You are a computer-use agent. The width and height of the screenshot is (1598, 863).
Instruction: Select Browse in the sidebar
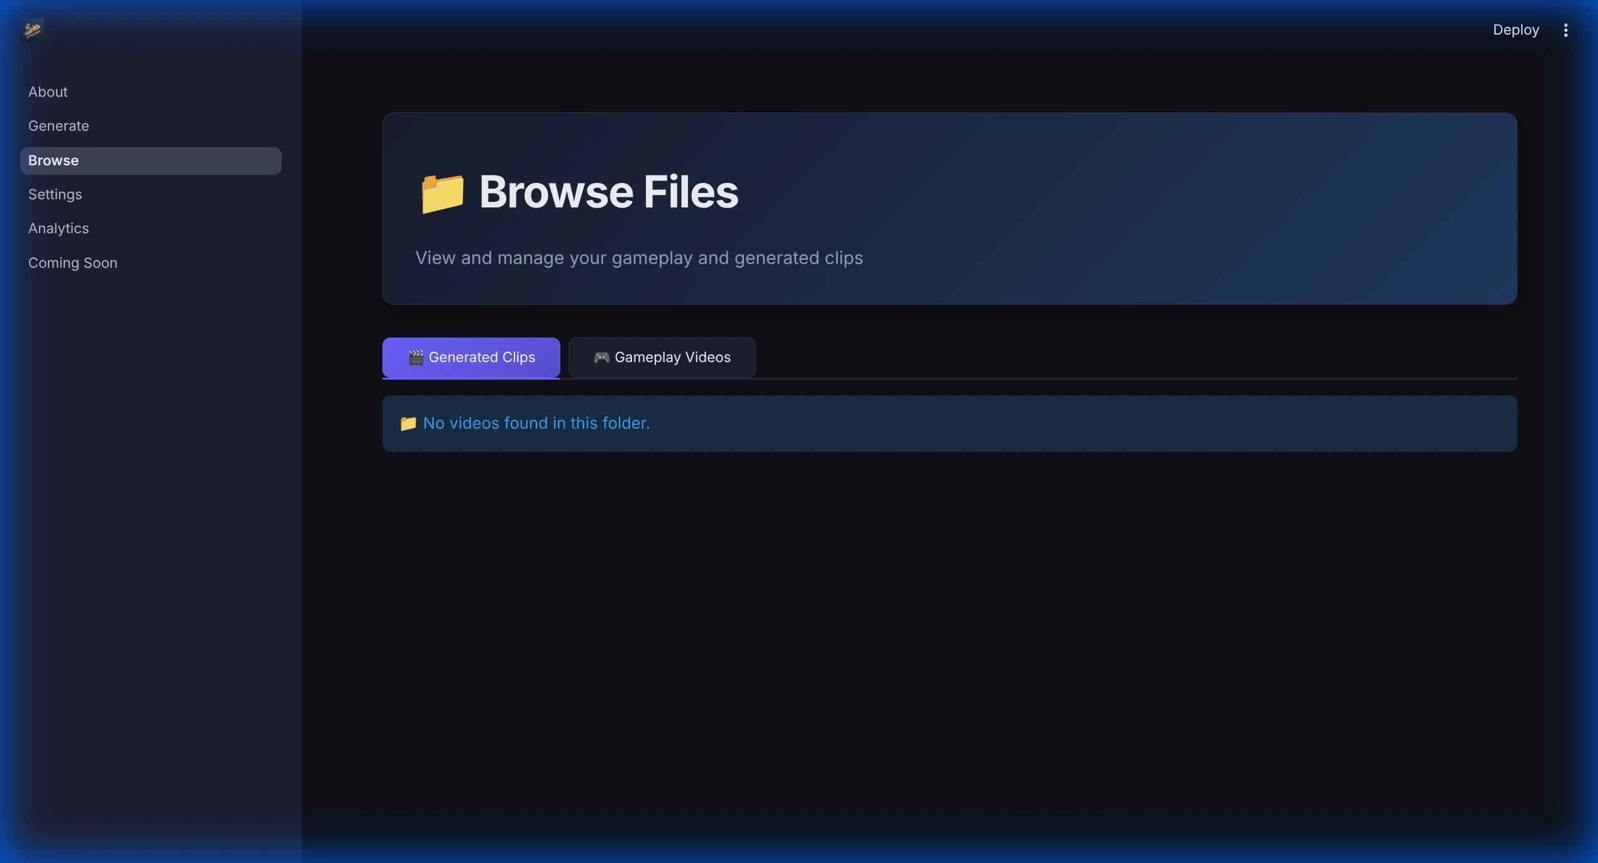[151, 160]
